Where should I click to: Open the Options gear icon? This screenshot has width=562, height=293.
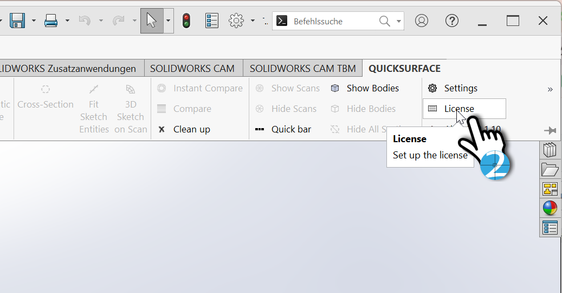click(236, 21)
